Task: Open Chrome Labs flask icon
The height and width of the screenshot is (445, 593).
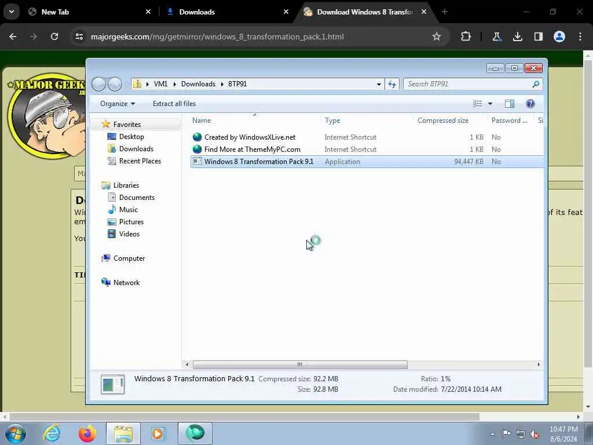Action: coord(496,37)
